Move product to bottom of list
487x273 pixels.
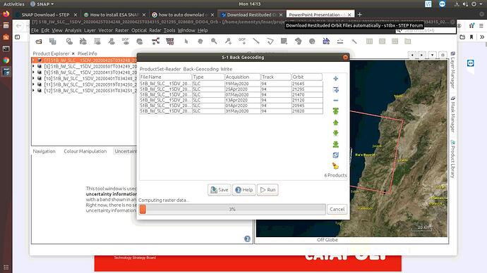point(335,144)
